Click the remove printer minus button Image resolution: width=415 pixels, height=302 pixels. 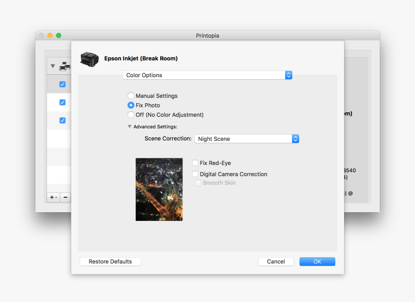(66, 197)
